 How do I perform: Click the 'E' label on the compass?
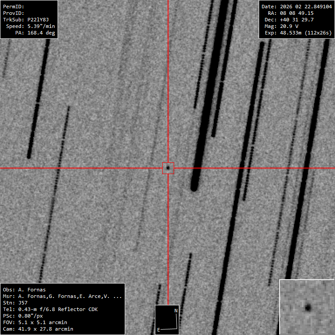click(158, 330)
